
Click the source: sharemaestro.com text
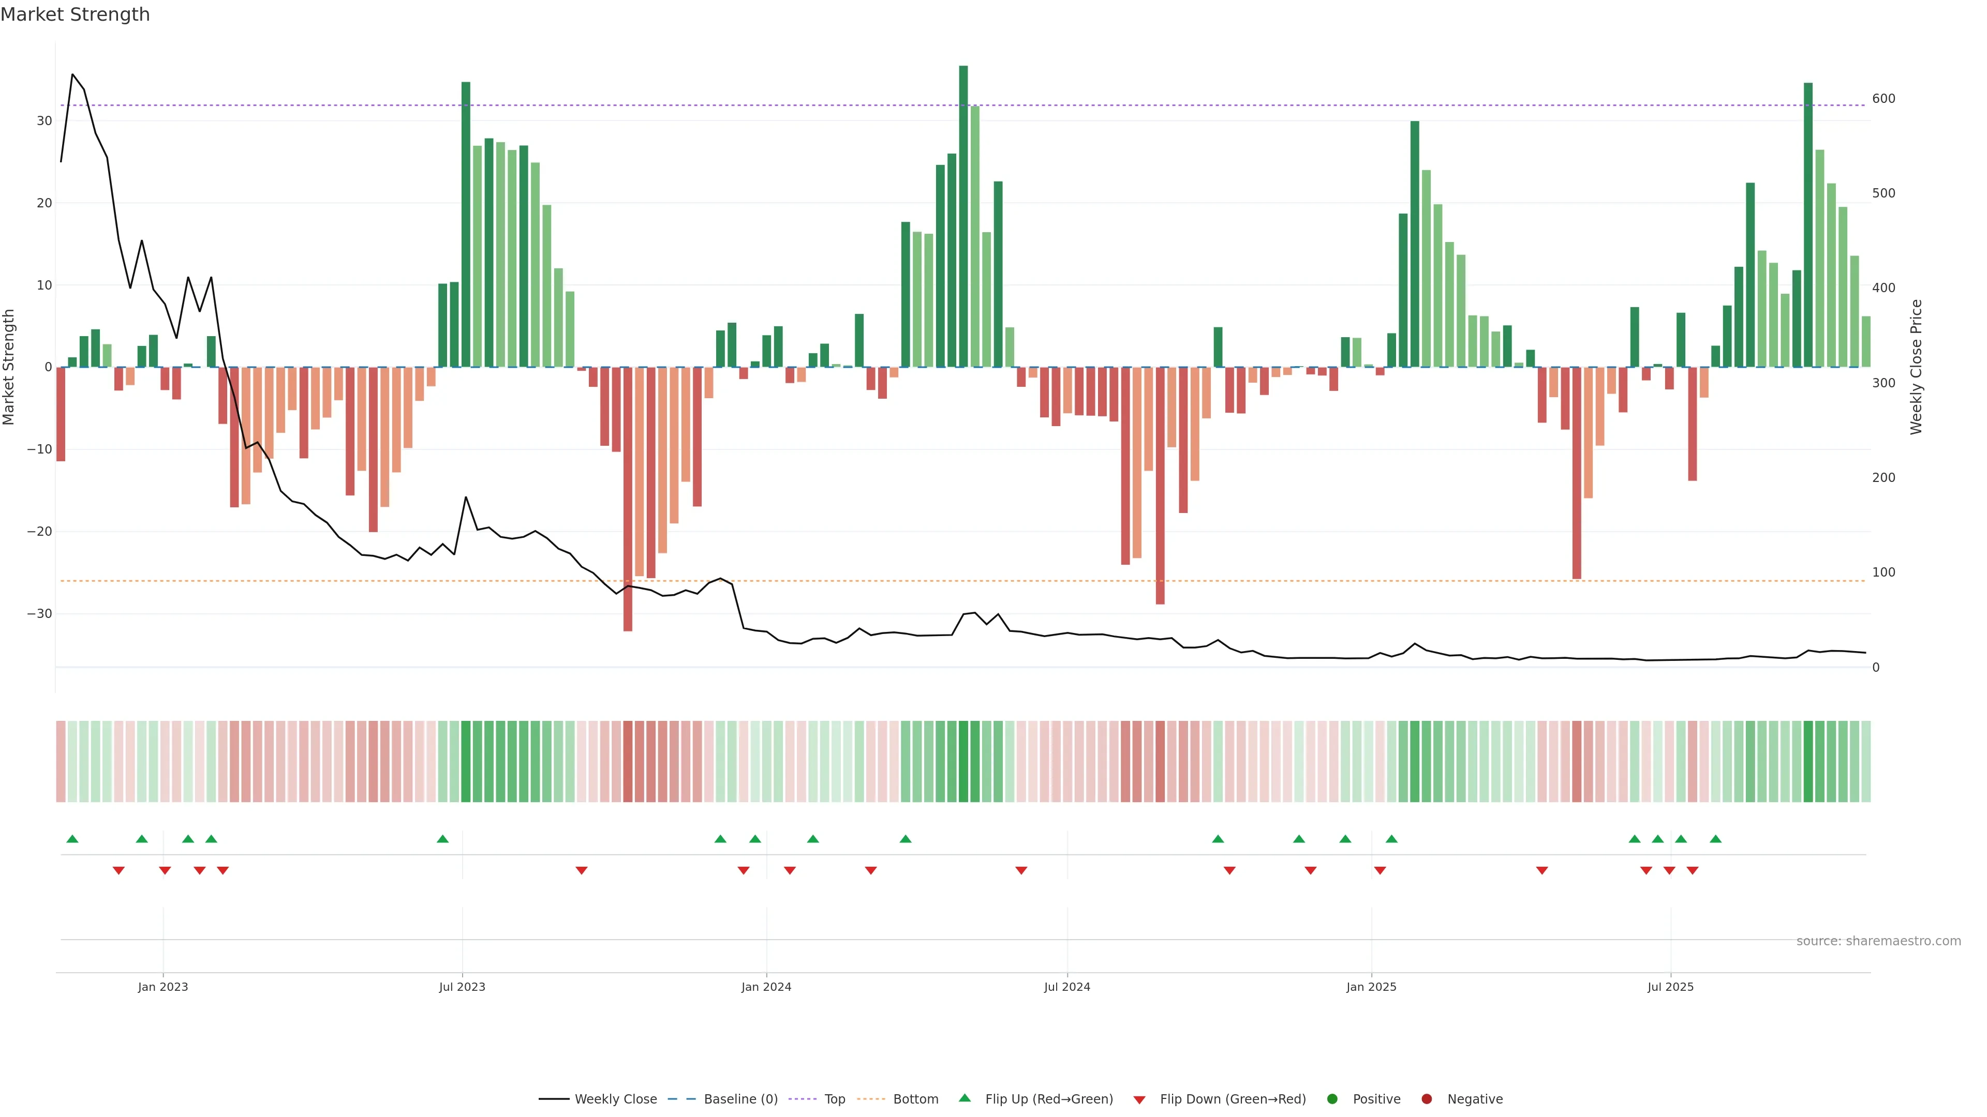click(1878, 941)
